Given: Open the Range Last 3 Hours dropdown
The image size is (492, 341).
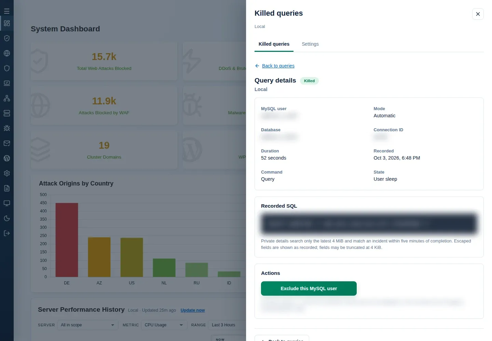Looking at the screenshot, I should (227, 325).
